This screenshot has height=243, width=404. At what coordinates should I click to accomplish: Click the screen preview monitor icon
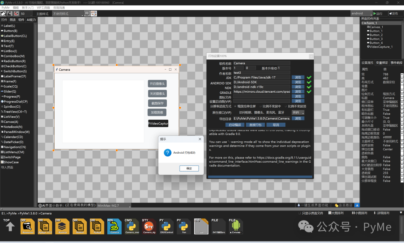87,13
